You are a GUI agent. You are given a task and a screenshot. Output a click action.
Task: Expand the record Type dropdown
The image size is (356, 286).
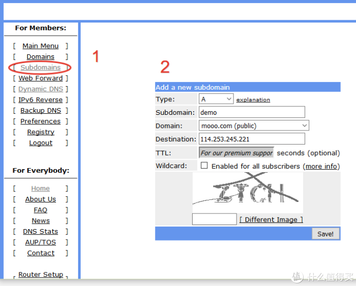click(216, 99)
